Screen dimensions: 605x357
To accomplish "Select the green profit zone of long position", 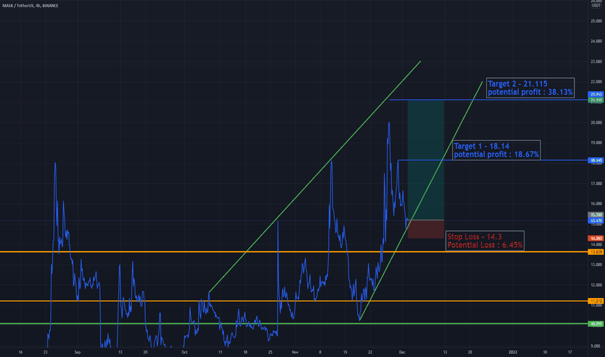I will click(426, 160).
